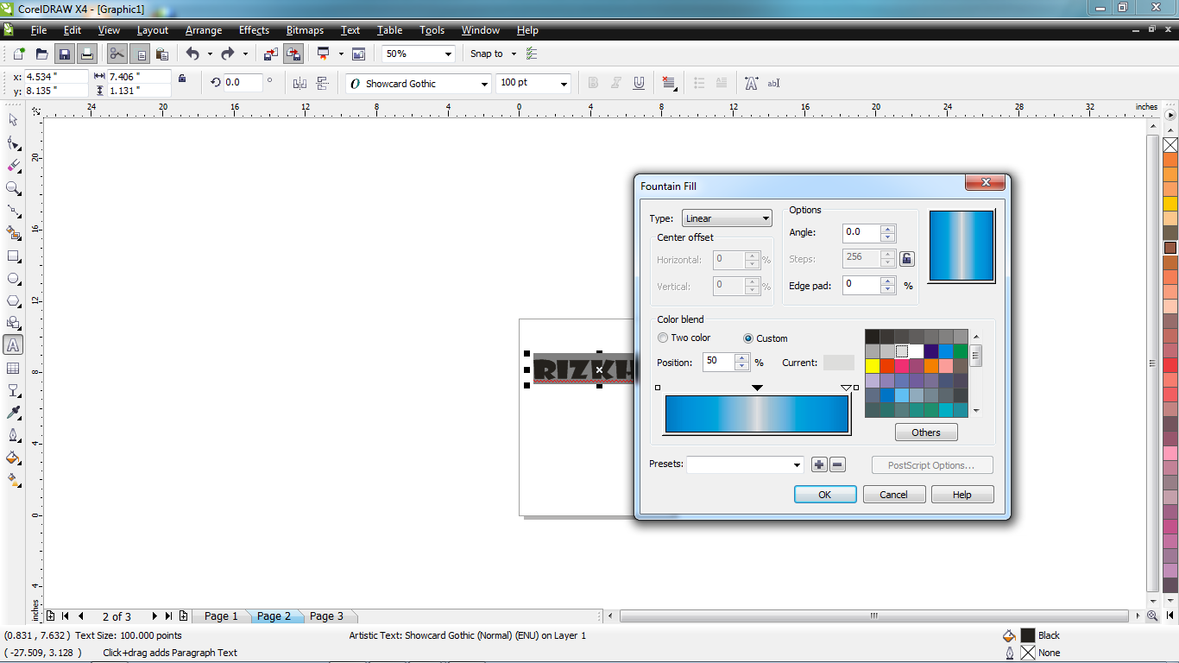The width and height of the screenshot is (1179, 663).
Task: Click the Redo arrow
Action: (228, 54)
